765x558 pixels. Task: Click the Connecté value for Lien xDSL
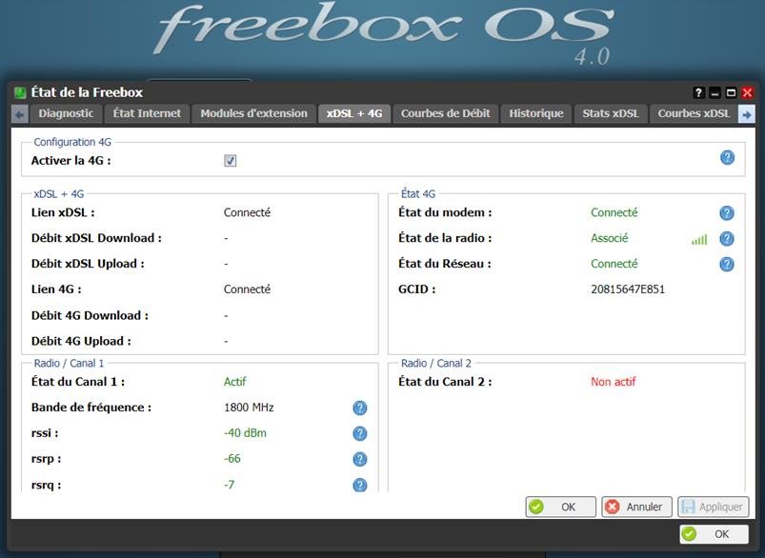[x=247, y=212]
